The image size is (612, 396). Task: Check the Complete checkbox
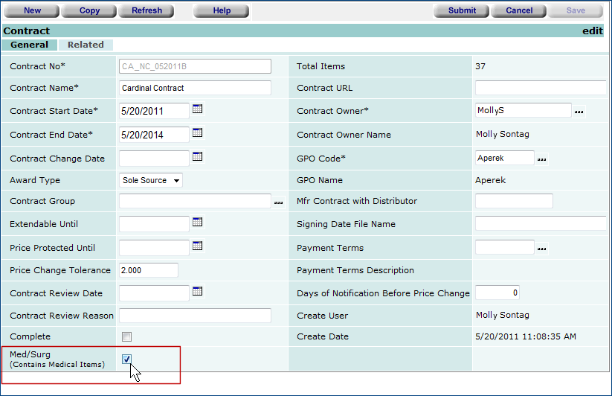click(126, 336)
